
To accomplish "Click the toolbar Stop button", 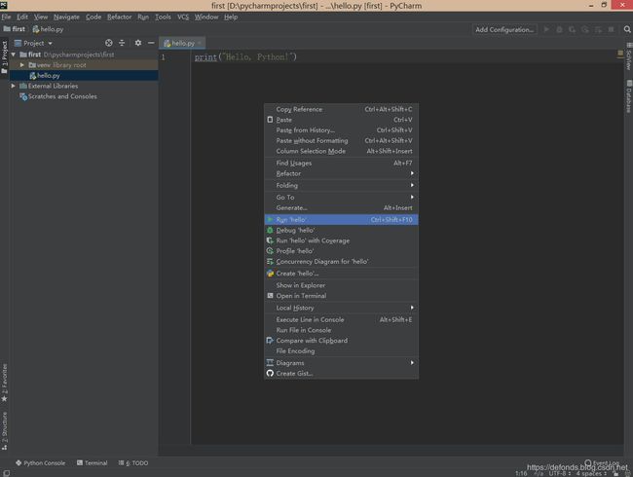I will (x=612, y=29).
